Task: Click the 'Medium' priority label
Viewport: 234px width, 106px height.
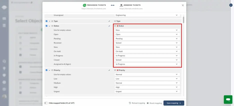Action: pyautogui.click(x=57, y=83)
